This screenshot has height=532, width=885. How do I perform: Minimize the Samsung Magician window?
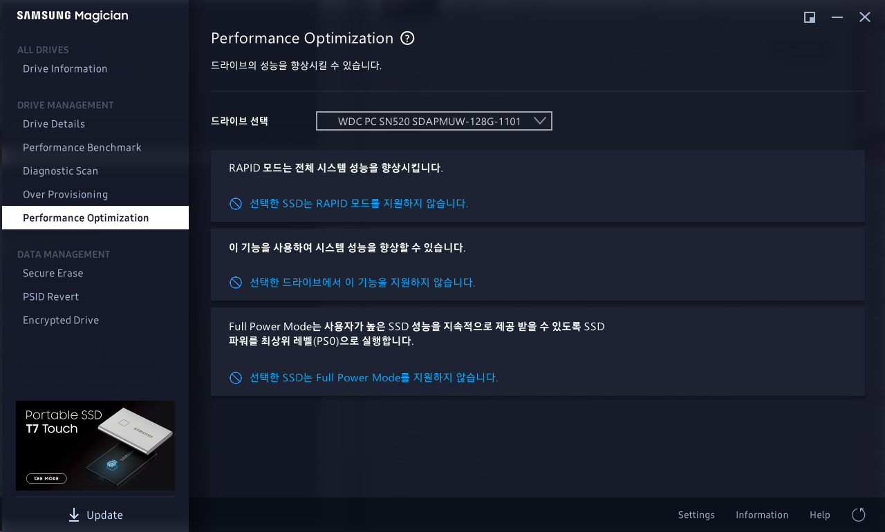(x=837, y=17)
